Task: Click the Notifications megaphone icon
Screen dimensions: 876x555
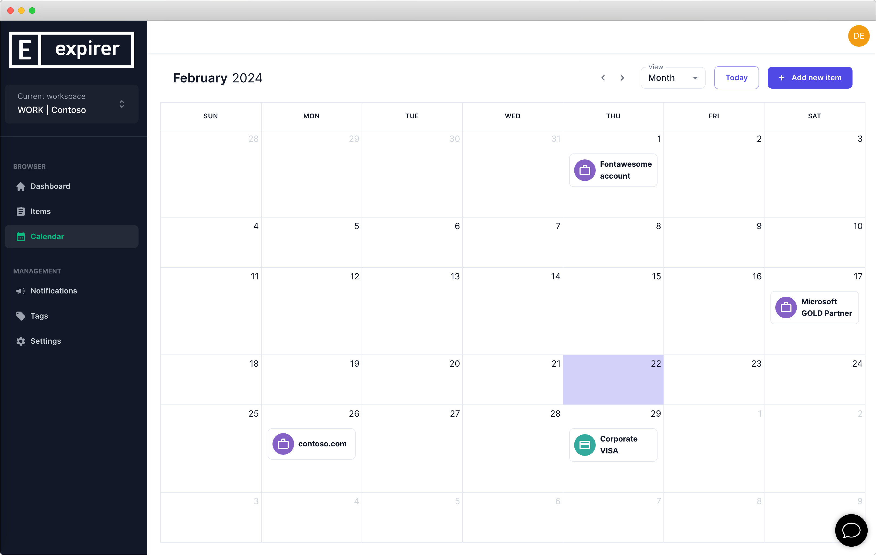Action: pos(21,291)
